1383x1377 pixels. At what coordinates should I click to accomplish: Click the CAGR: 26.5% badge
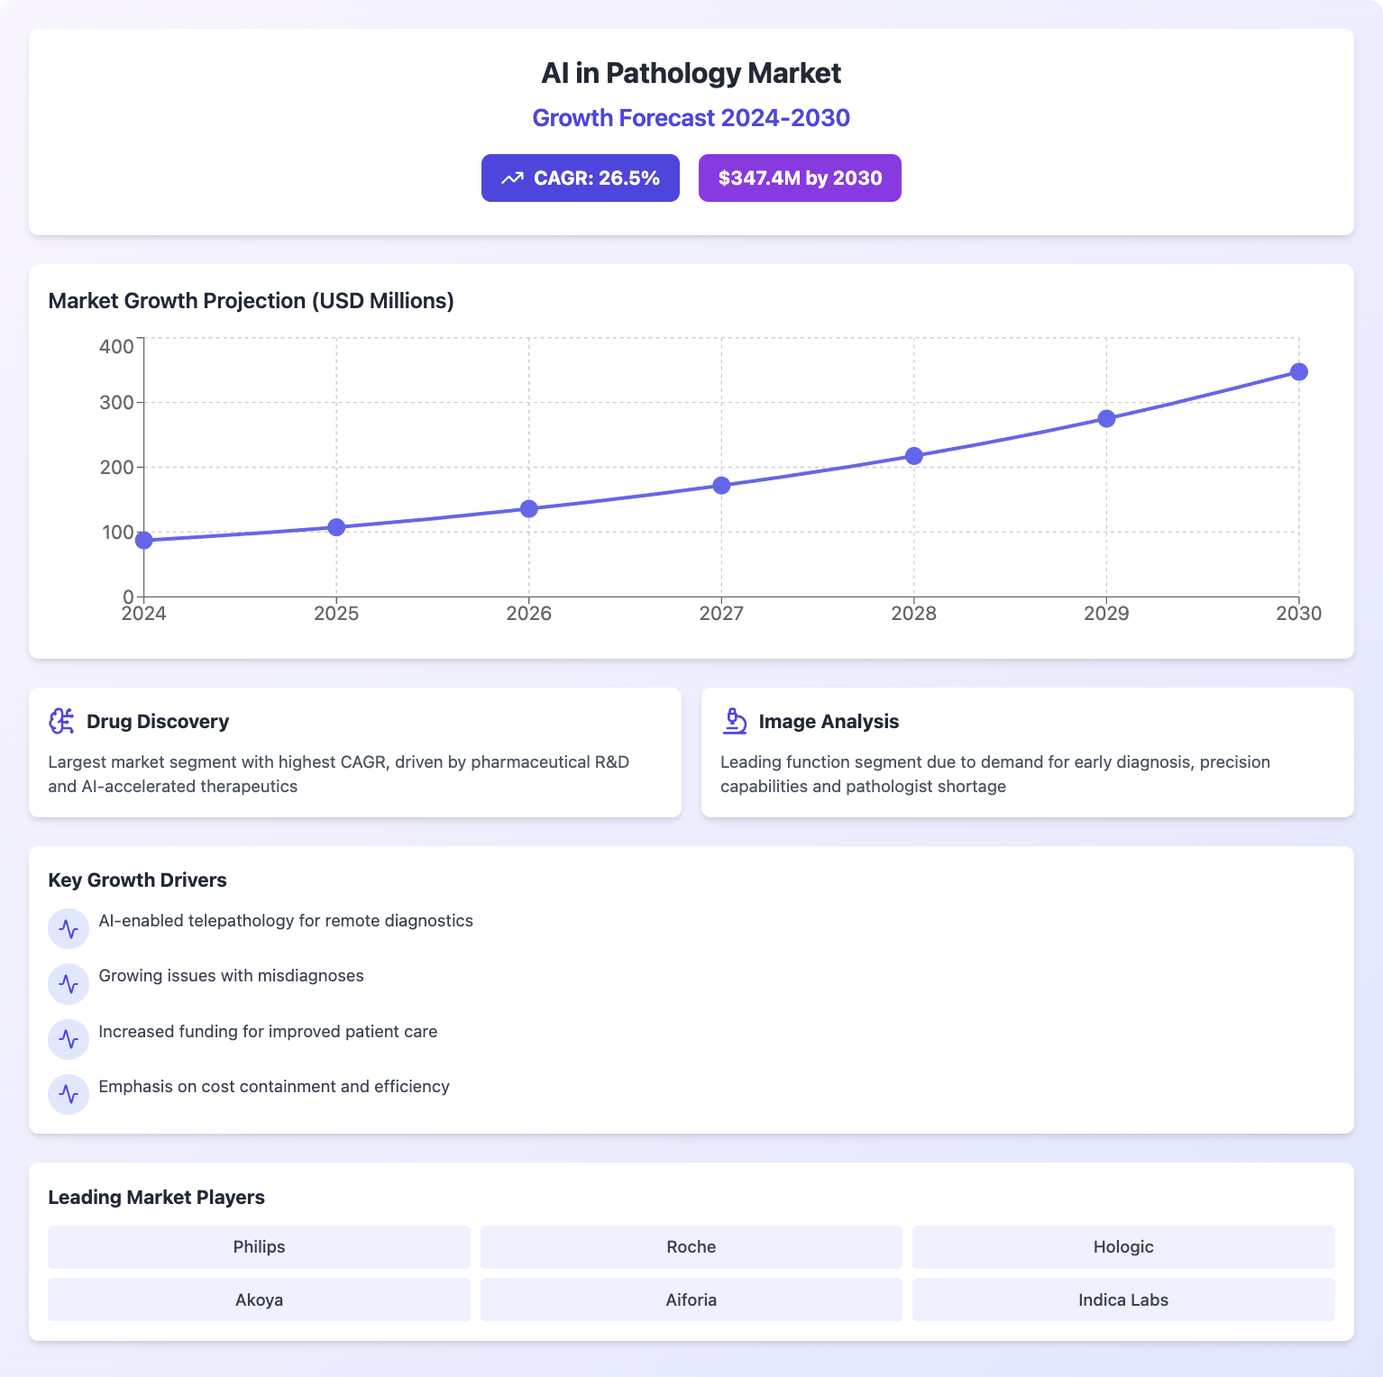(x=580, y=178)
